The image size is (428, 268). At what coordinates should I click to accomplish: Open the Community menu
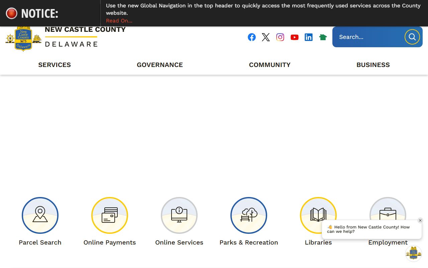tap(270, 65)
